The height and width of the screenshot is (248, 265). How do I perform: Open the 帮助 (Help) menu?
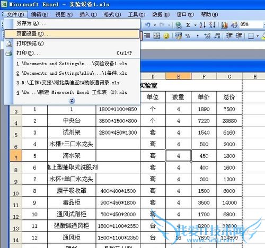(209, 14)
